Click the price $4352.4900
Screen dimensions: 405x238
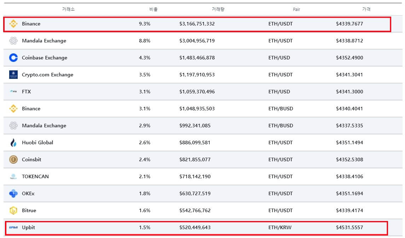pos(349,58)
